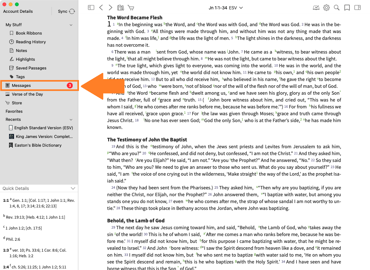This screenshot has height=270, width=370.
Task: Open Reading History in sidebar
Action: (x=31, y=42)
